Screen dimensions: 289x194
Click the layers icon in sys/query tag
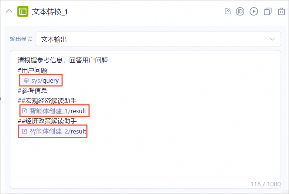[x=26, y=80]
